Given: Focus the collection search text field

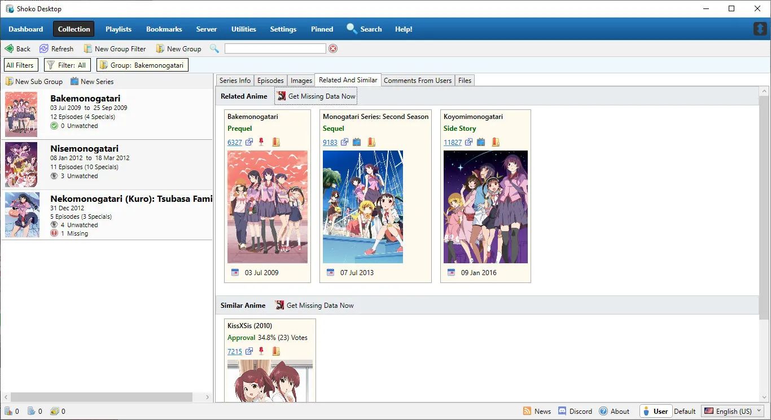Looking at the screenshot, I should point(275,48).
